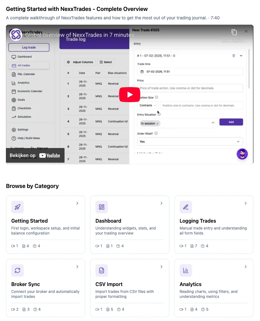
Task: Click 'Import trades from CSV files' description
Action: (x=124, y=294)
